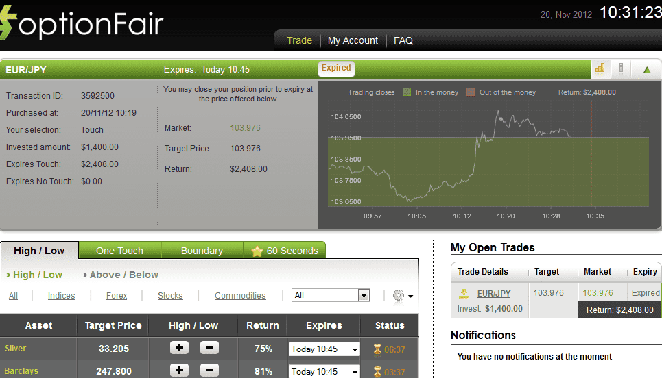Screen dimensions: 662x378
Task: Click the hourglass icon next to 06:37
Action: coord(377,349)
